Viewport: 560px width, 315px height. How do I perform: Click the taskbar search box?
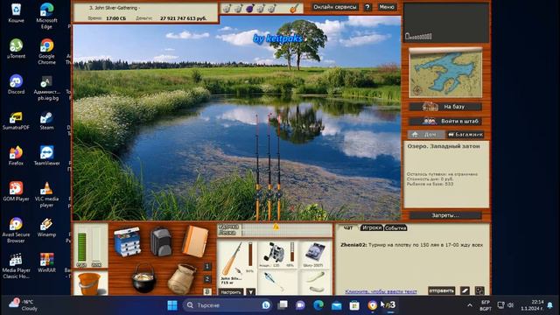227,305
